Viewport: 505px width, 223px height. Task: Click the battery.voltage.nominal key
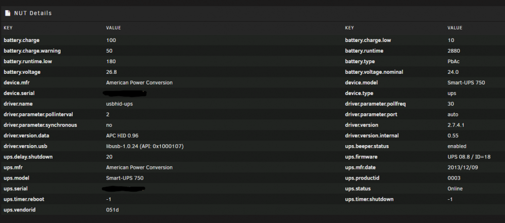[374, 72]
